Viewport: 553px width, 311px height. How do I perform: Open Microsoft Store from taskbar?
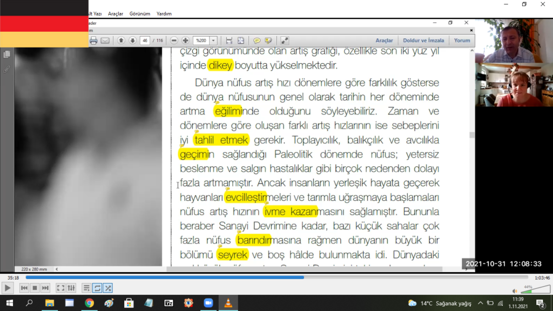(x=129, y=303)
